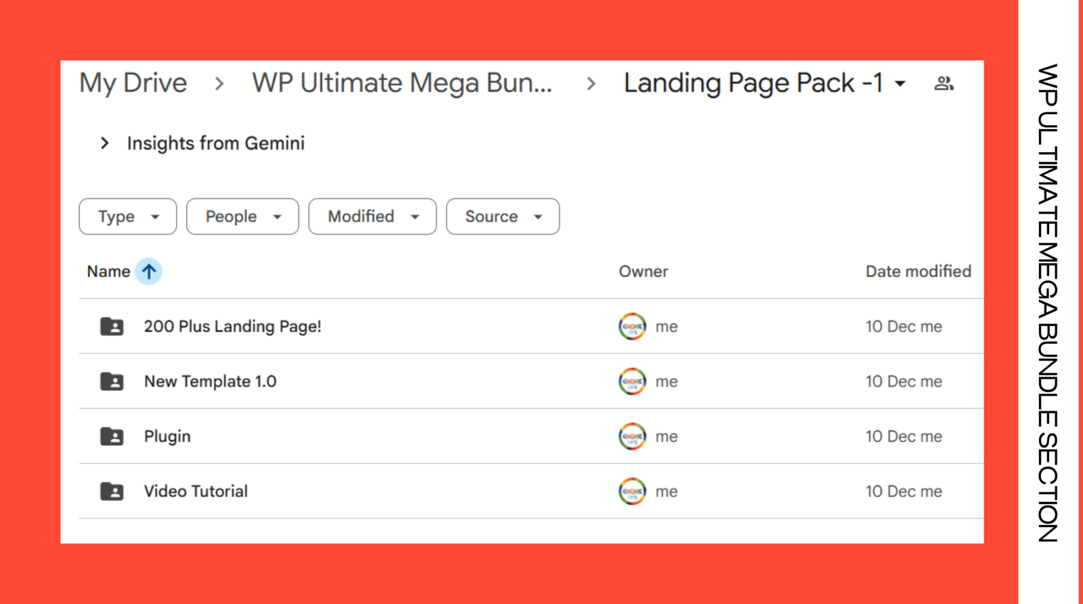Navigate to WP Ultimate Mega Bundle breadcrumb
1083x604 pixels.
click(x=402, y=83)
